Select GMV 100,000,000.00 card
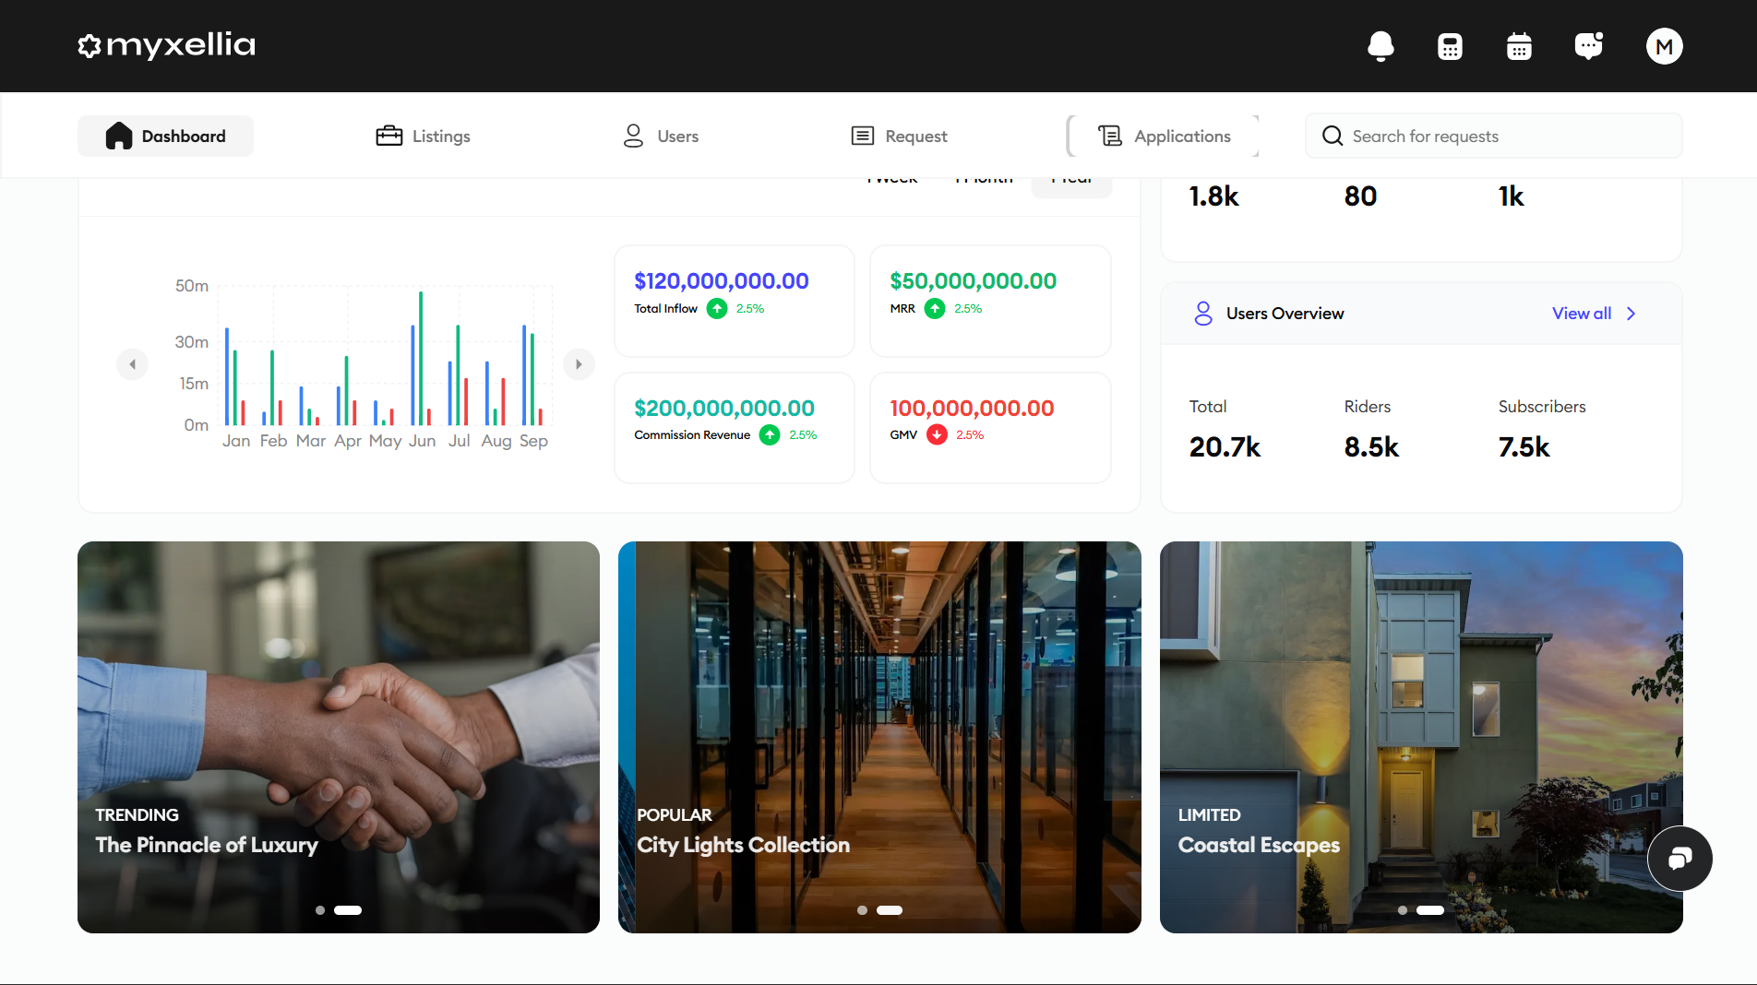This screenshot has width=1757, height=985. coord(990,428)
